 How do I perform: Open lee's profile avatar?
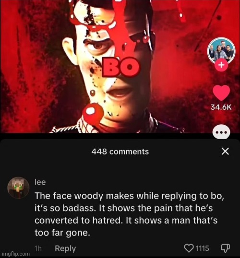point(18,188)
